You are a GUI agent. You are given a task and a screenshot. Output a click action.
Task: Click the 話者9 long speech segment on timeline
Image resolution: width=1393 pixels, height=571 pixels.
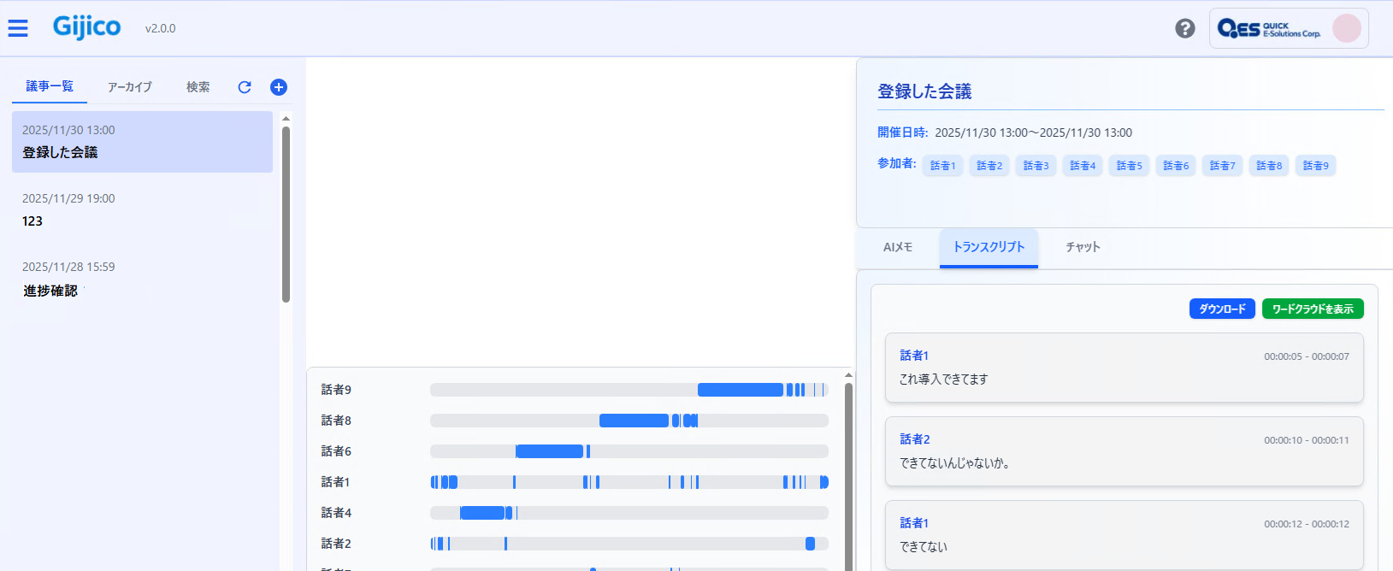point(740,390)
